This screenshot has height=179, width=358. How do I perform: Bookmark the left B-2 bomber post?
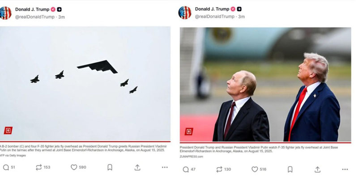110,167
